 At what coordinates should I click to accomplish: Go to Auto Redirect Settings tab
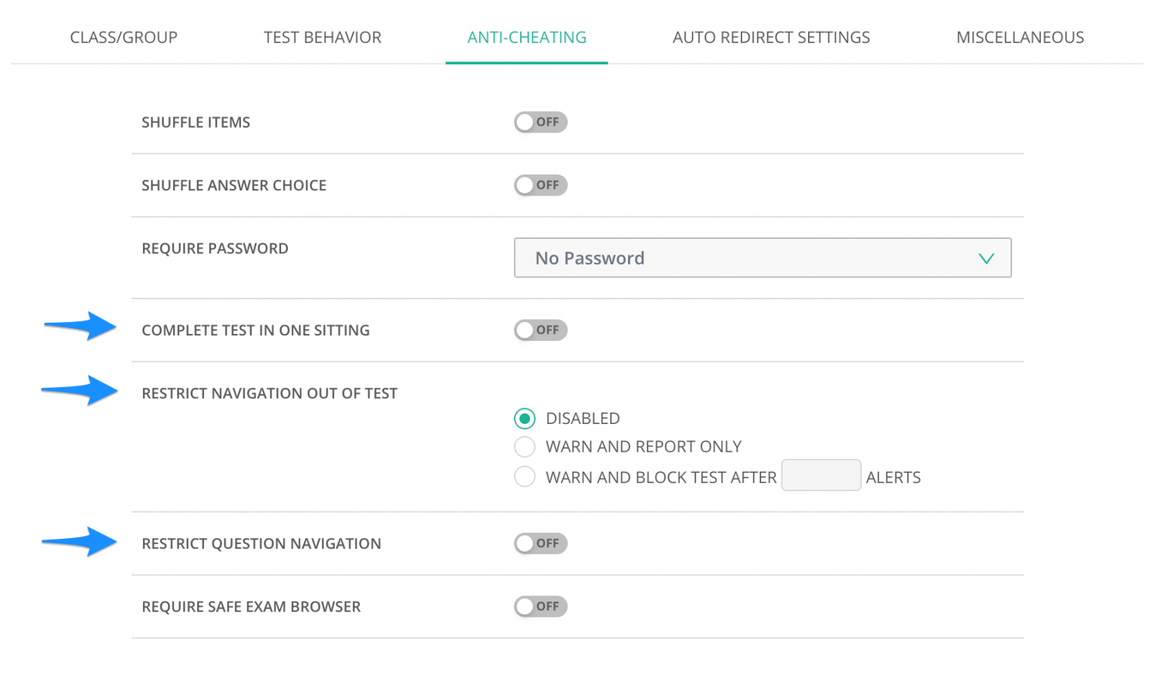point(771,37)
